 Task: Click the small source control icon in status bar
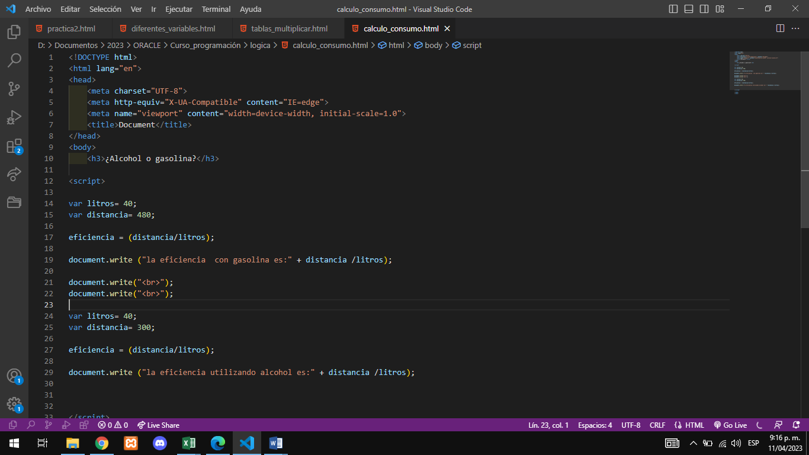click(49, 425)
